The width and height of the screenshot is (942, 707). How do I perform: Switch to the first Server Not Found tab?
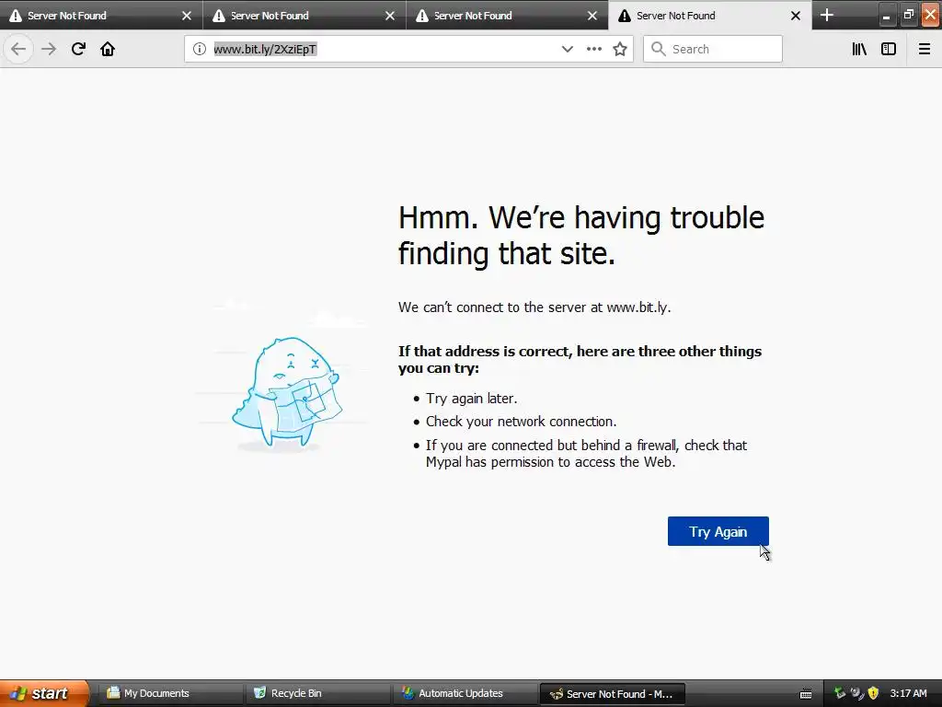101,15
